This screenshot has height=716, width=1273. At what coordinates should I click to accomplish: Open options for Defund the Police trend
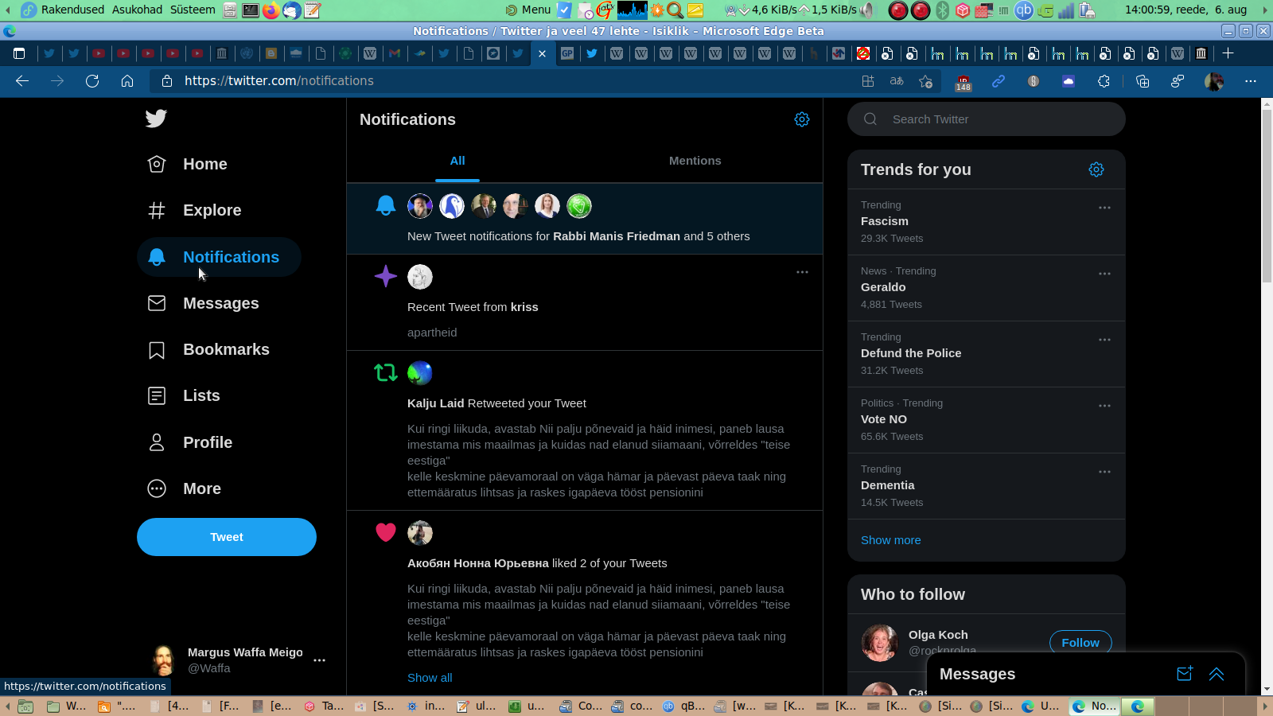coord(1104,340)
